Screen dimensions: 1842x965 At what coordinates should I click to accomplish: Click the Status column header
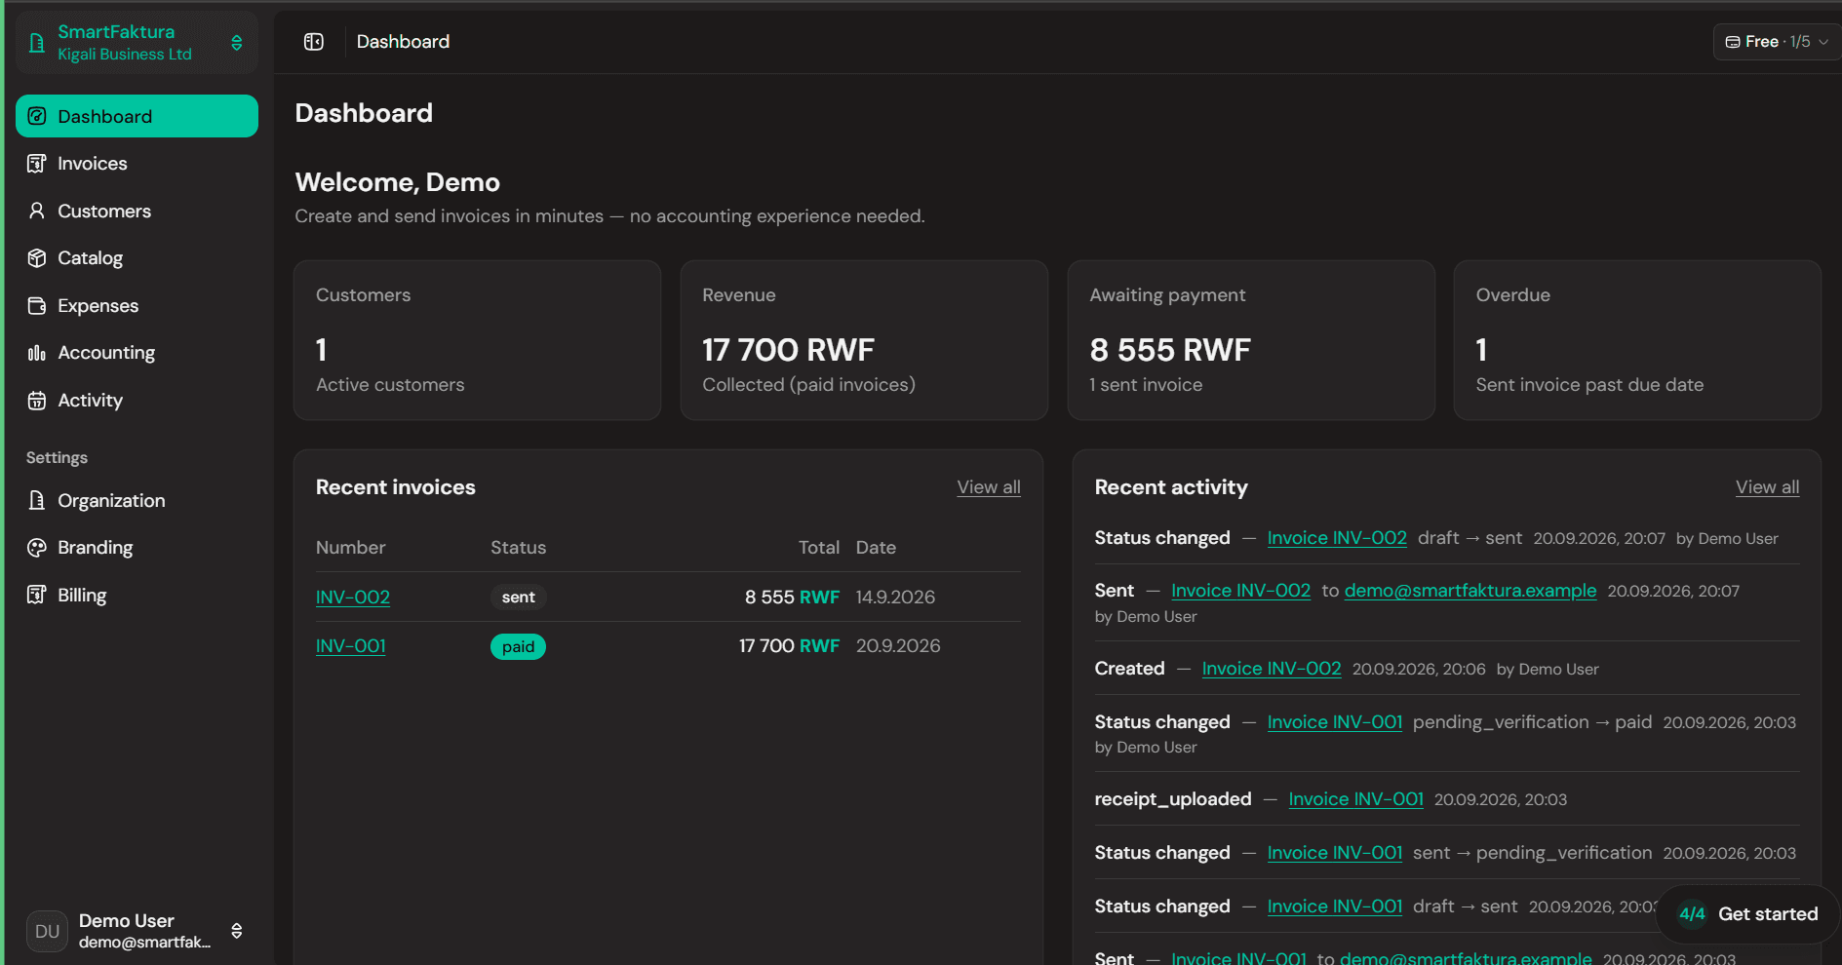click(x=518, y=548)
